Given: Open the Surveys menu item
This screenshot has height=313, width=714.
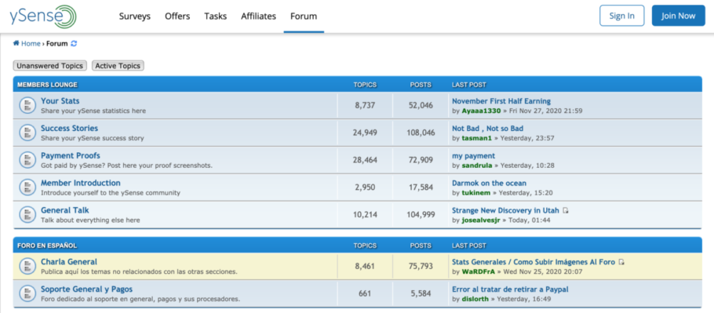Looking at the screenshot, I should pos(135,16).
